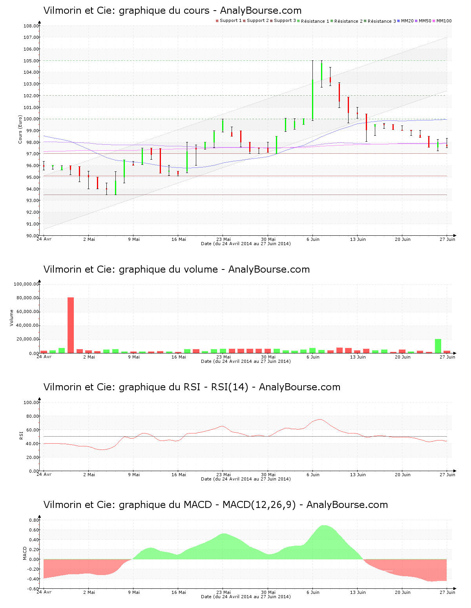The width and height of the screenshot is (471, 608).
Task: Click '24 Avr' on the price chart axis
Action: click(44, 239)
